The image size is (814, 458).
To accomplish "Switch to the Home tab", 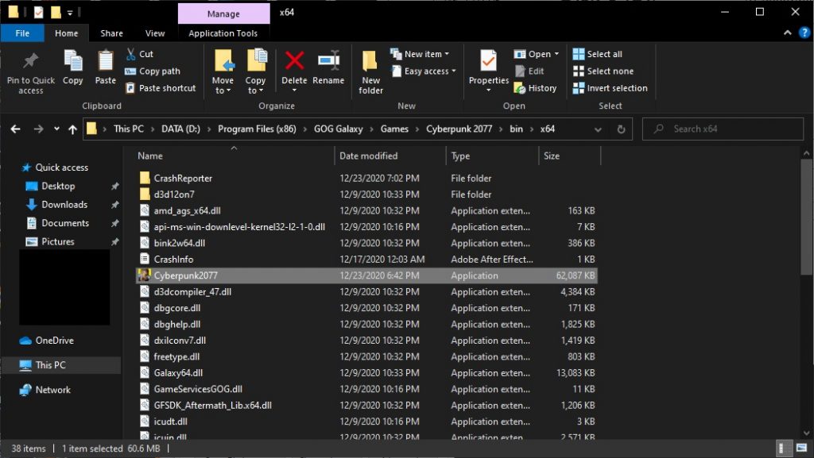I will 67,33.
